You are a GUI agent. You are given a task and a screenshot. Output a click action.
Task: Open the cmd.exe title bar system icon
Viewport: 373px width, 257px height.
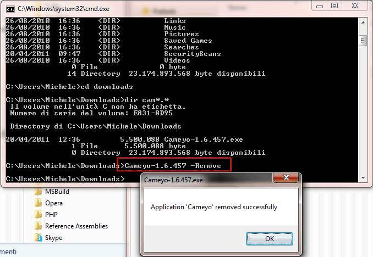[x=10, y=9]
